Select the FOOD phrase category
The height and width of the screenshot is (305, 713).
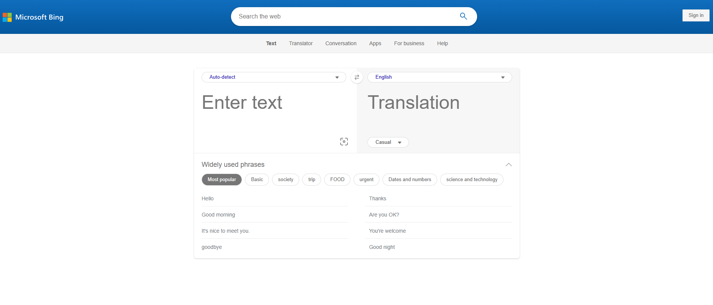point(337,180)
